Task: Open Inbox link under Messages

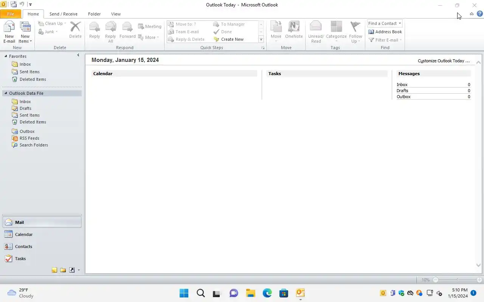Action: pos(402,85)
